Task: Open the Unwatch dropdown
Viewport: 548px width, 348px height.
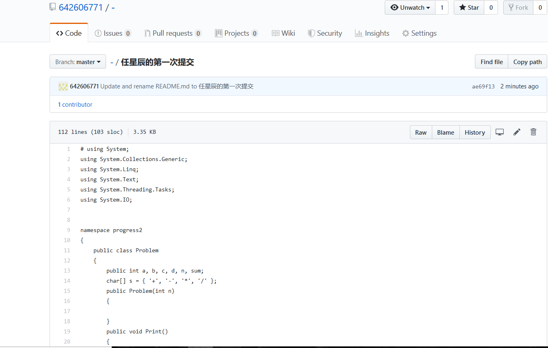Action: tap(410, 7)
